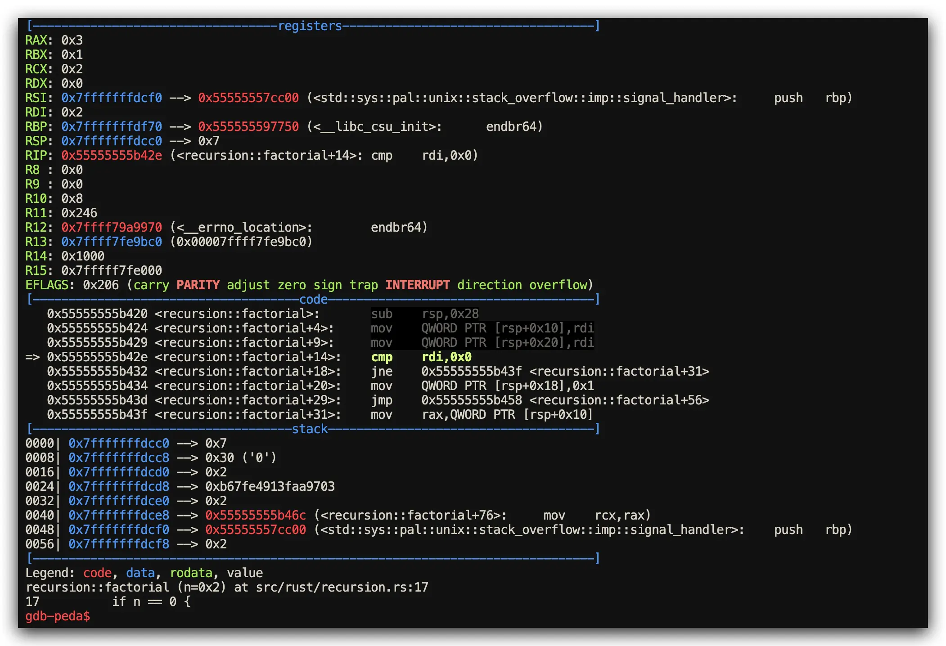Image resolution: width=946 pixels, height=646 pixels.
Task: Click the EFLAGS value 0x206
Action: (x=101, y=285)
